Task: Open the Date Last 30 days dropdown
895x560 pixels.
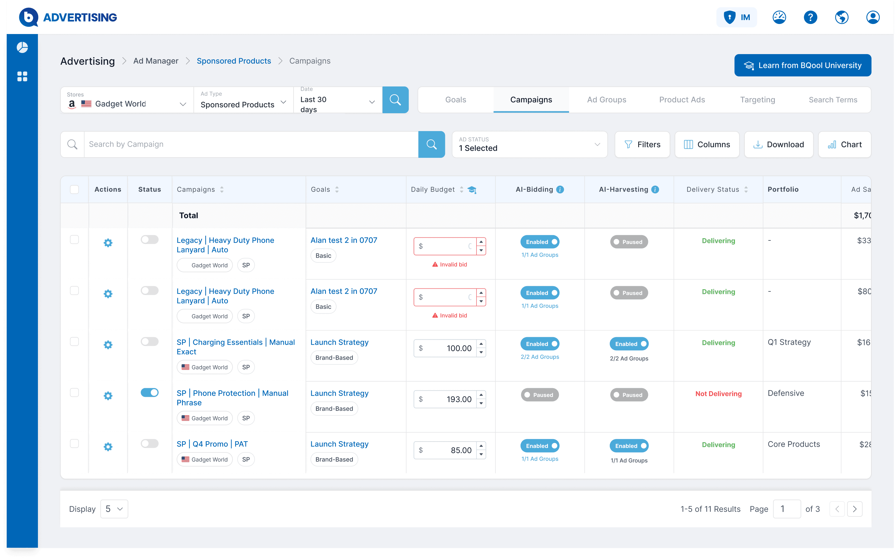Action: click(338, 100)
